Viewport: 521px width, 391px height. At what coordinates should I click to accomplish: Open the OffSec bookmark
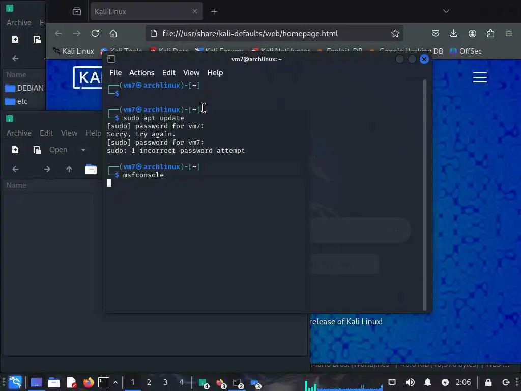(466, 51)
